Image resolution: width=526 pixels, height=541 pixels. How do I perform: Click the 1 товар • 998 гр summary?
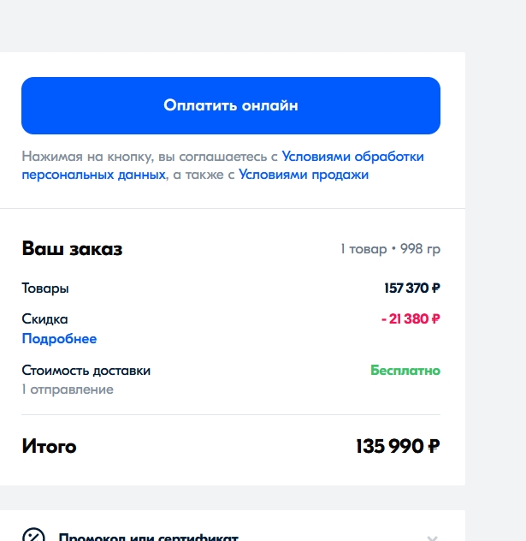390,249
